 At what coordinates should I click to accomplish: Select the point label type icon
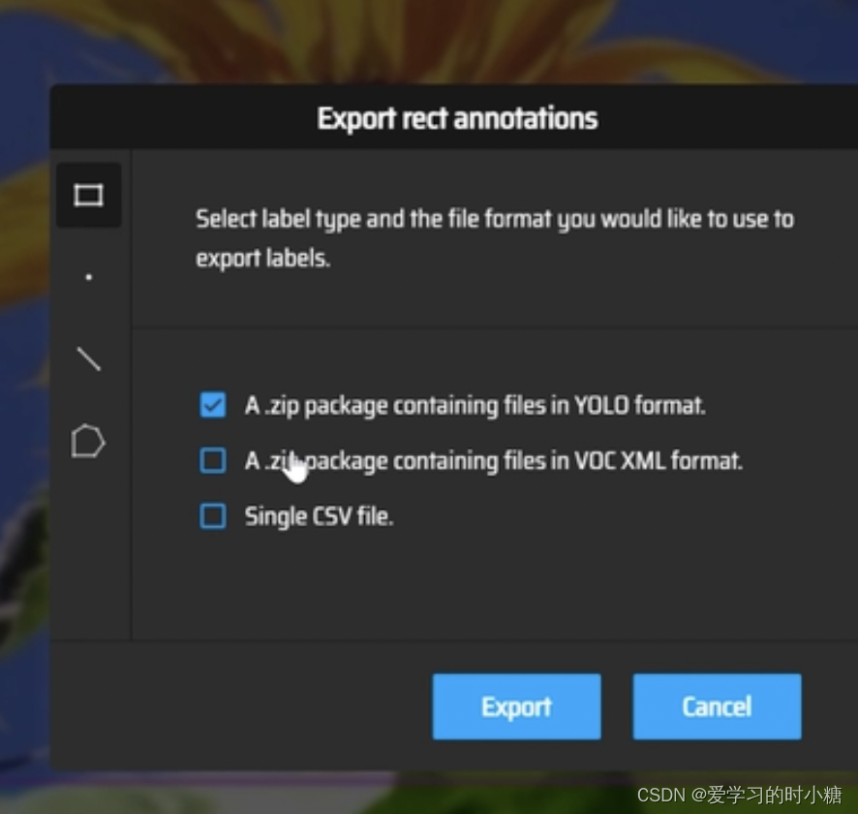(x=89, y=277)
